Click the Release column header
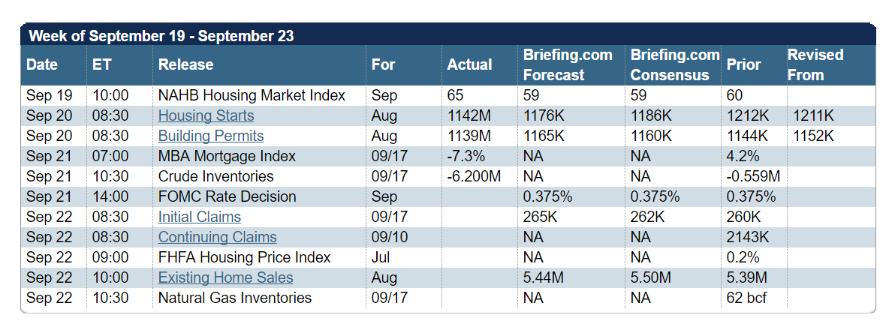Viewport: 895px width, 330px height. click(185, 65)
